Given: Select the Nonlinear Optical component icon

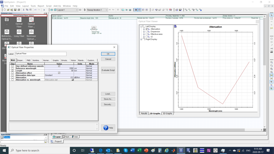Looking at the screenshot, I should coord(31,32).
